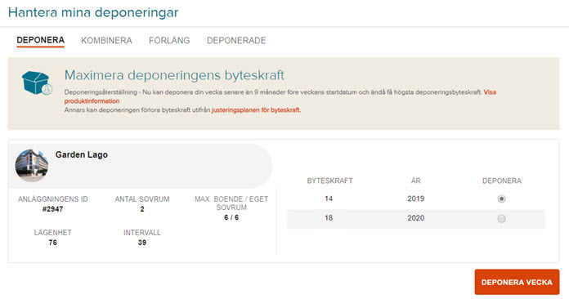Click the BYTESKRAFT column header
569x299 pixels.
(x=329, y=181)
